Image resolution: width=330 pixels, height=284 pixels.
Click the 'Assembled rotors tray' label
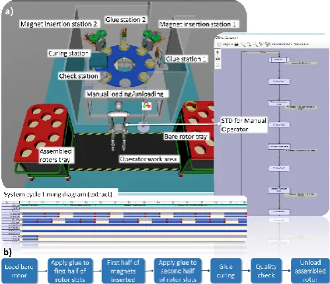click(56, 155)
